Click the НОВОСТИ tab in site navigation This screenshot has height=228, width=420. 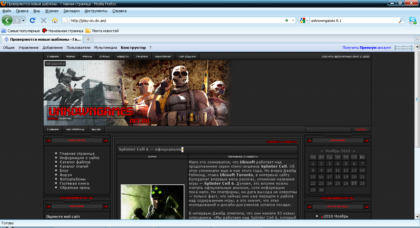[x=123, y=56]
